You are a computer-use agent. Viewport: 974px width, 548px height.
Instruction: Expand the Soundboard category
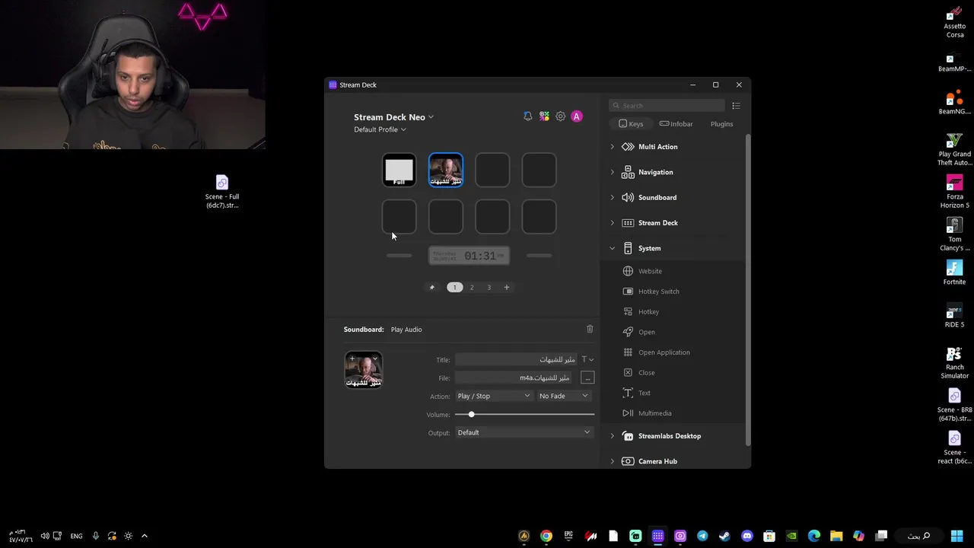click(613, 197)
